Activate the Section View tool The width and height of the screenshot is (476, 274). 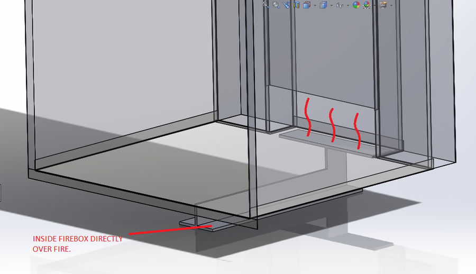(x=296, y=5)
